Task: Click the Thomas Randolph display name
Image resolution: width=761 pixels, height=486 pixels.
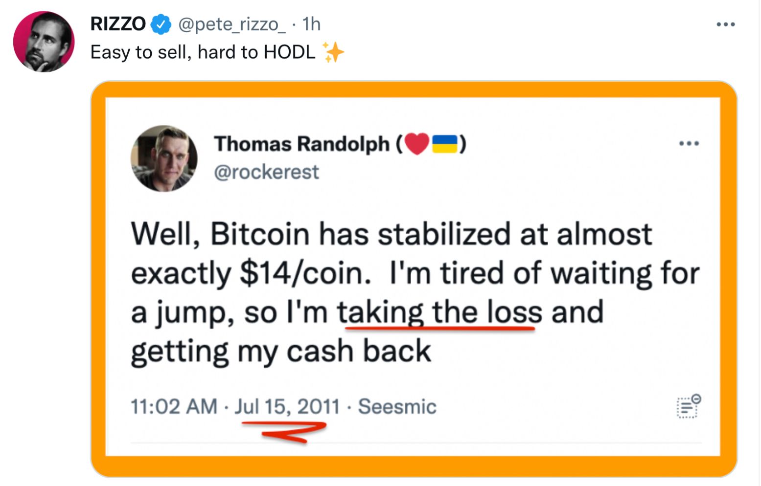Action: [x=304, y=143]
